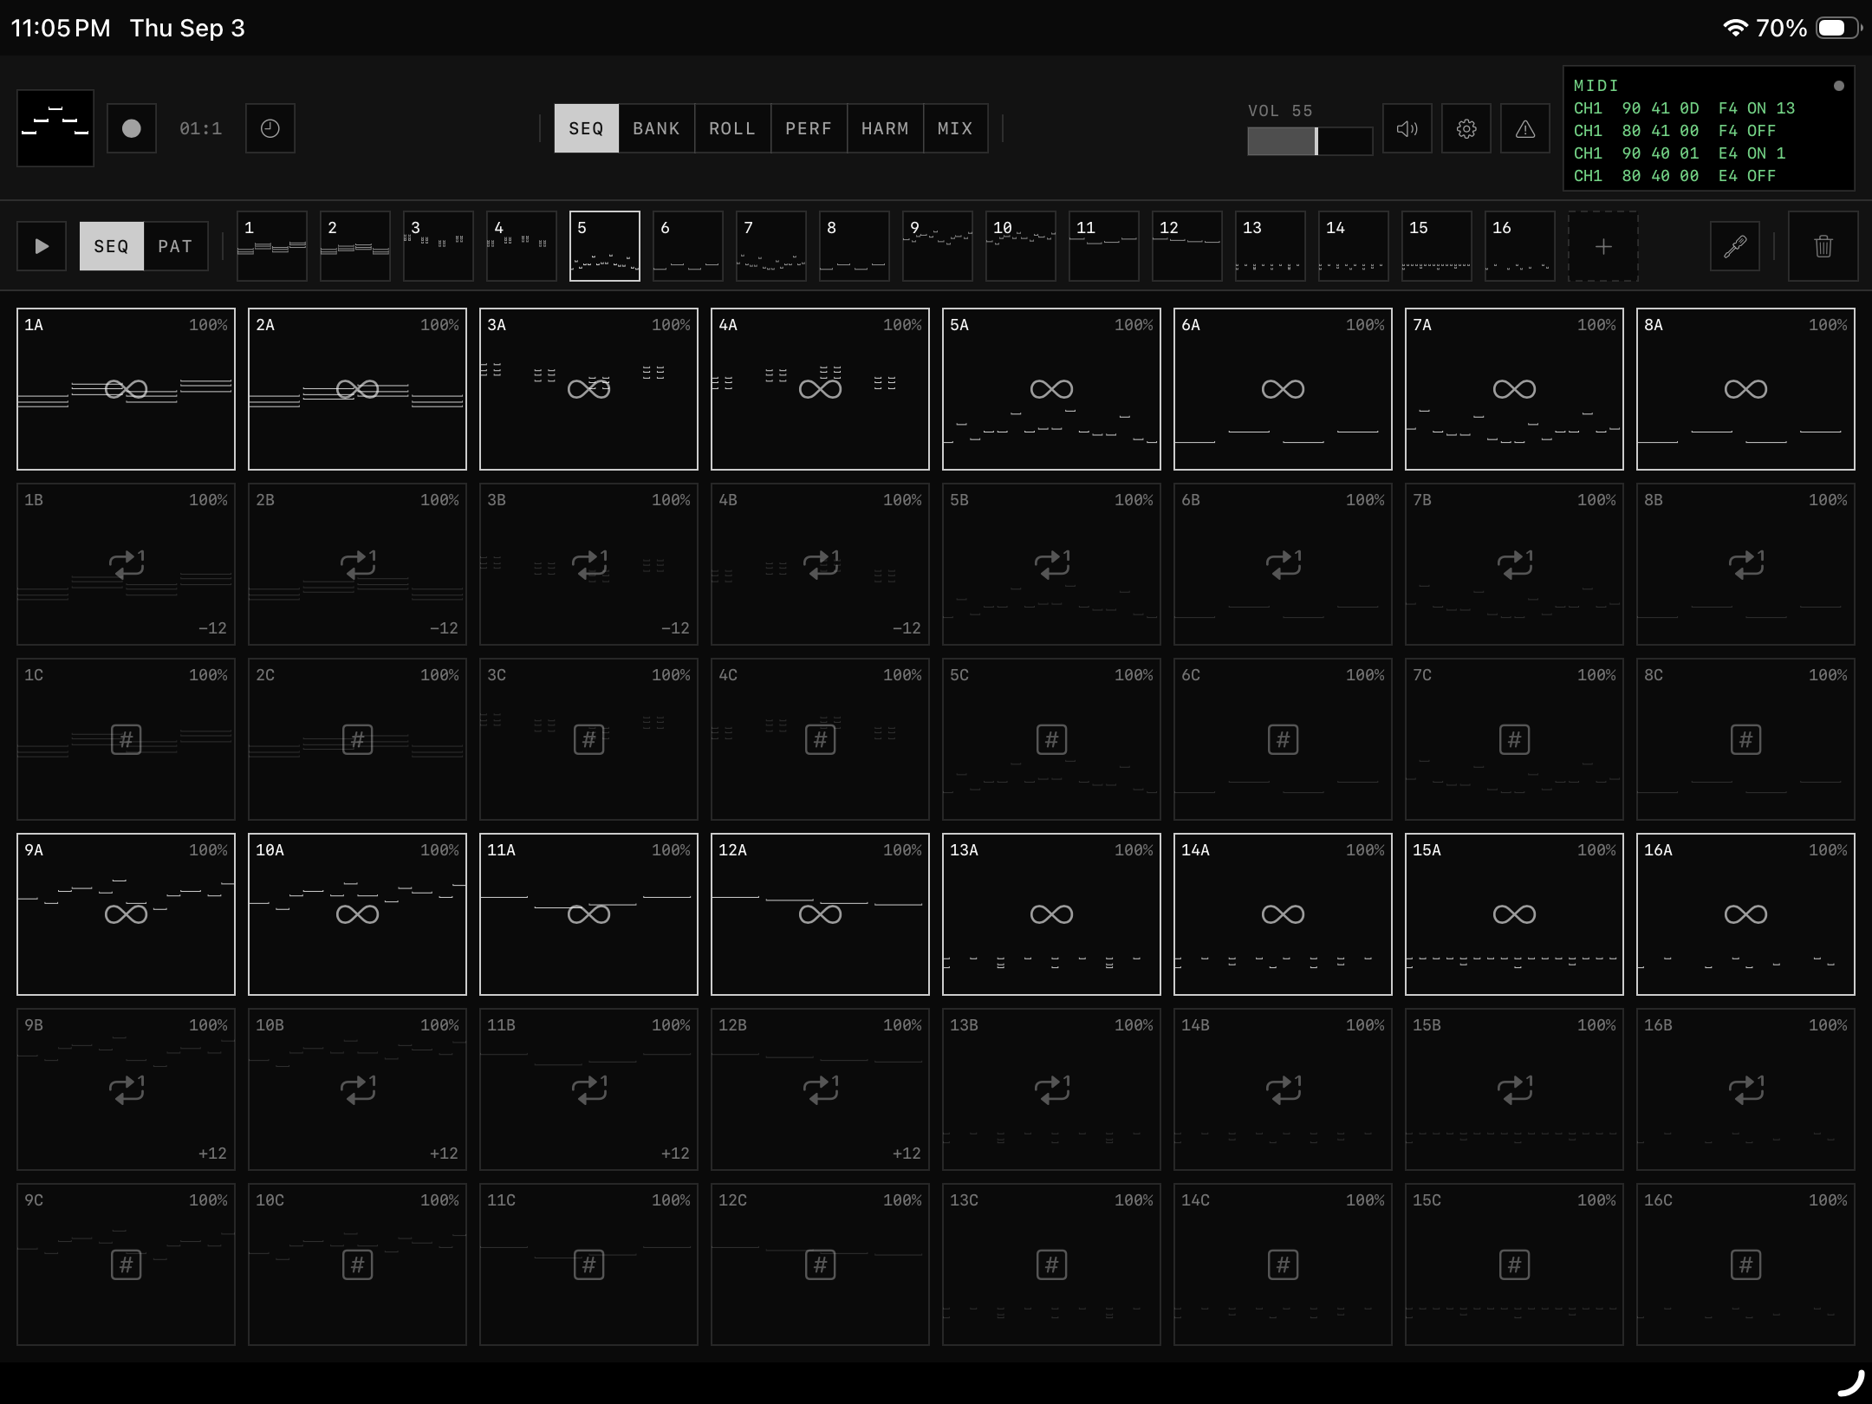Screen dimensions: 1872x1404
Task: Click the record button
Action: click(132, 128)
